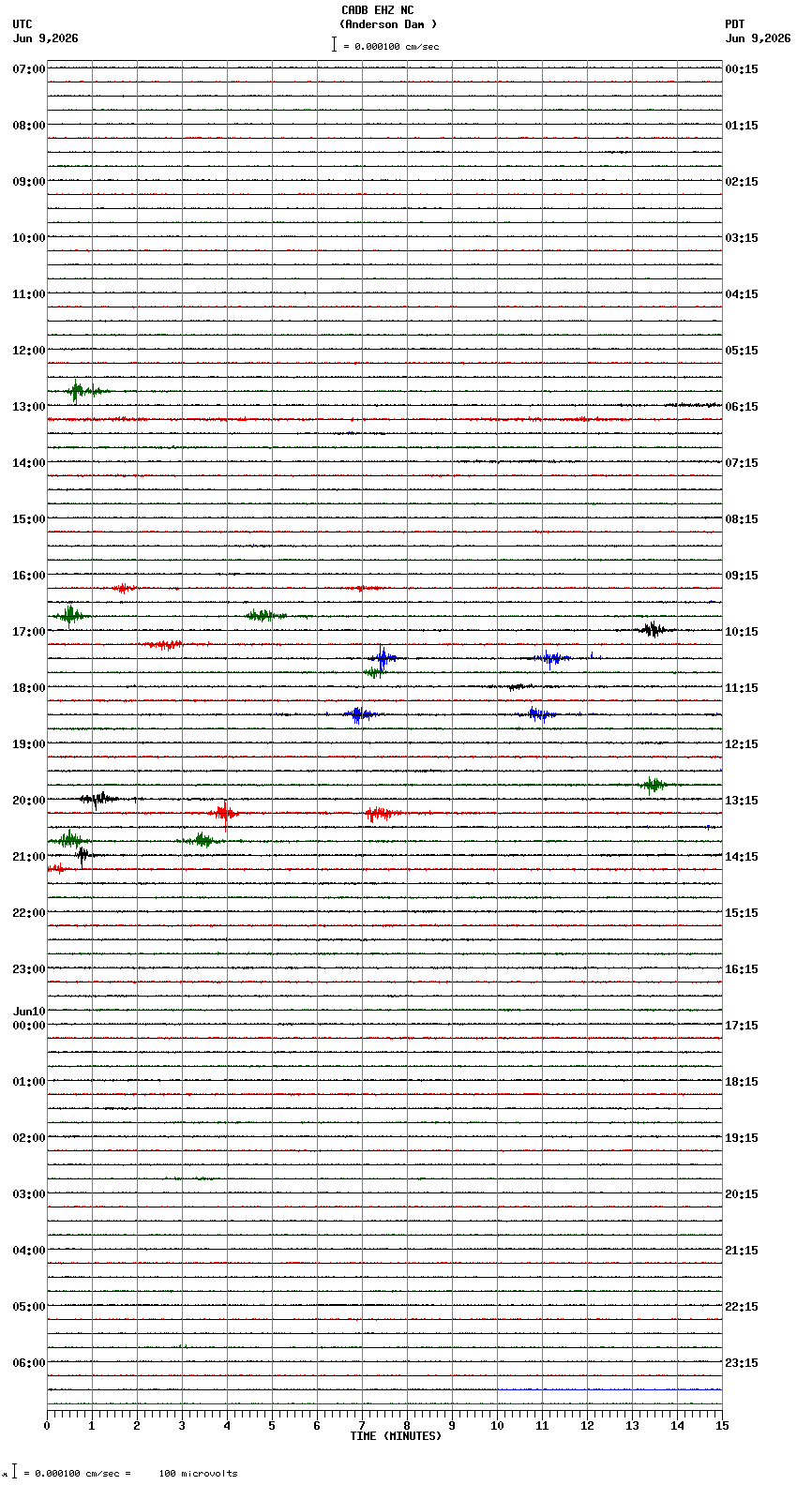
Task: Click the 17:00 UTC row label
Action: 29,632
